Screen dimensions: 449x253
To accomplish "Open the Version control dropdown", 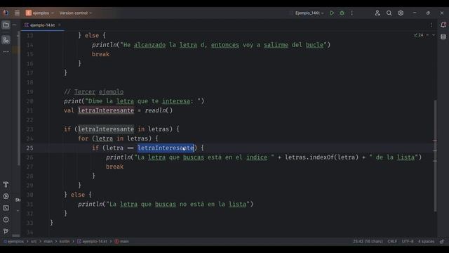I will [x=76, y=13].
